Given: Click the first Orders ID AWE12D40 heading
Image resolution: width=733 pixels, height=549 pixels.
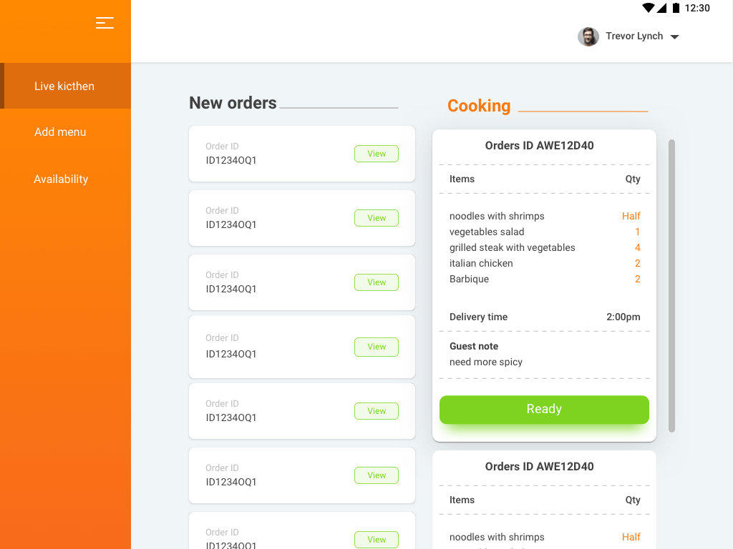Looking at the screenshot, I should (540, 146).
